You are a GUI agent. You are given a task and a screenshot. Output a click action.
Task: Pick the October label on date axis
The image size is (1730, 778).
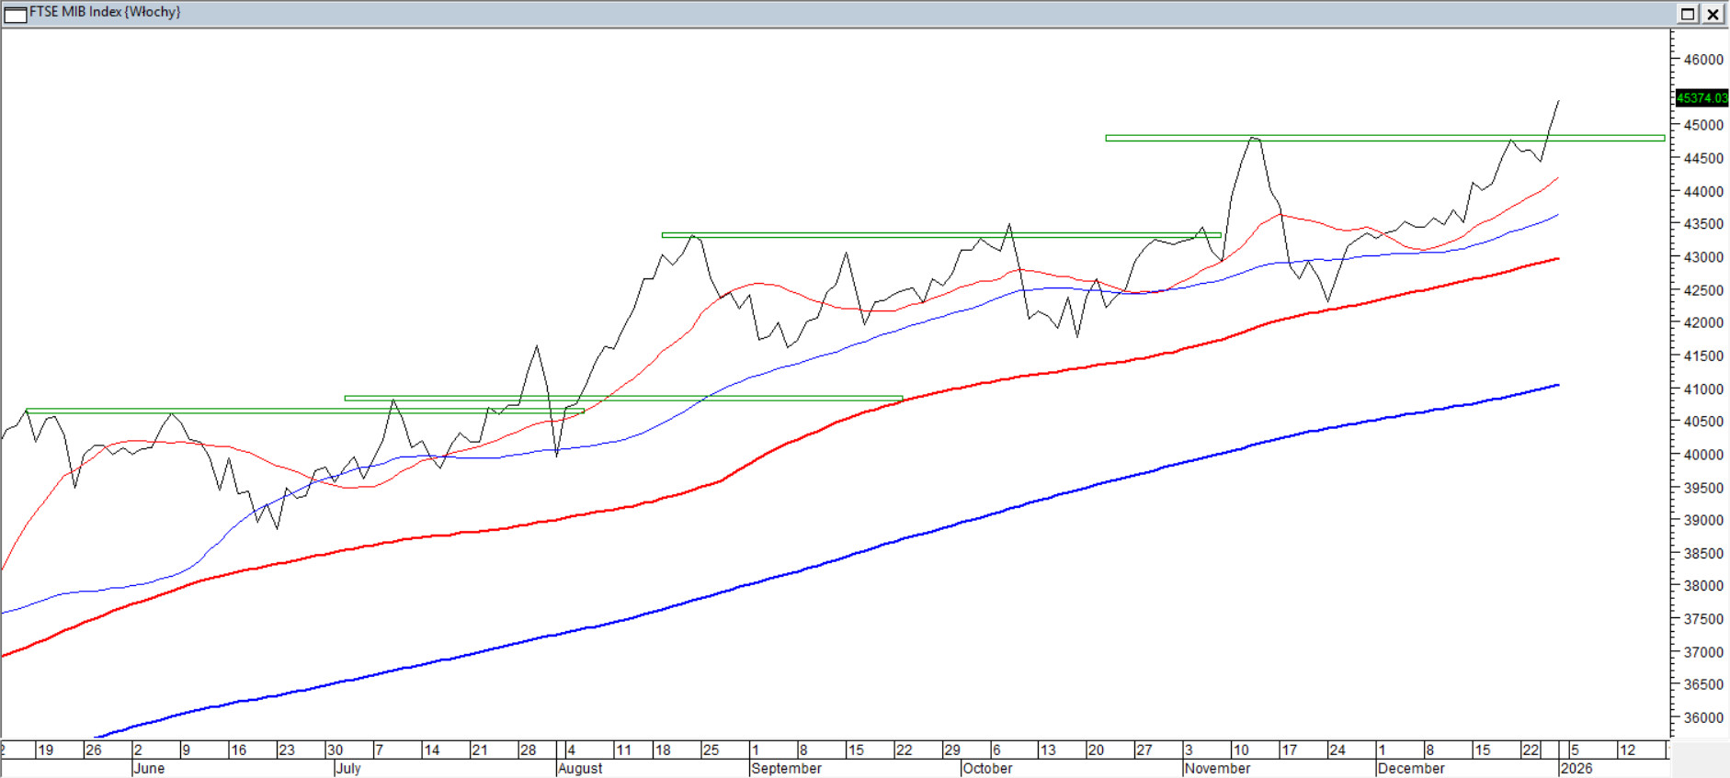[987, 768]
